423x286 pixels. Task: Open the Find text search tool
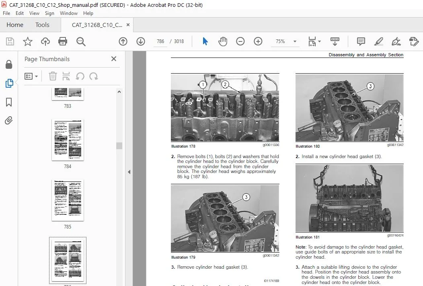[x=81, y=41]
